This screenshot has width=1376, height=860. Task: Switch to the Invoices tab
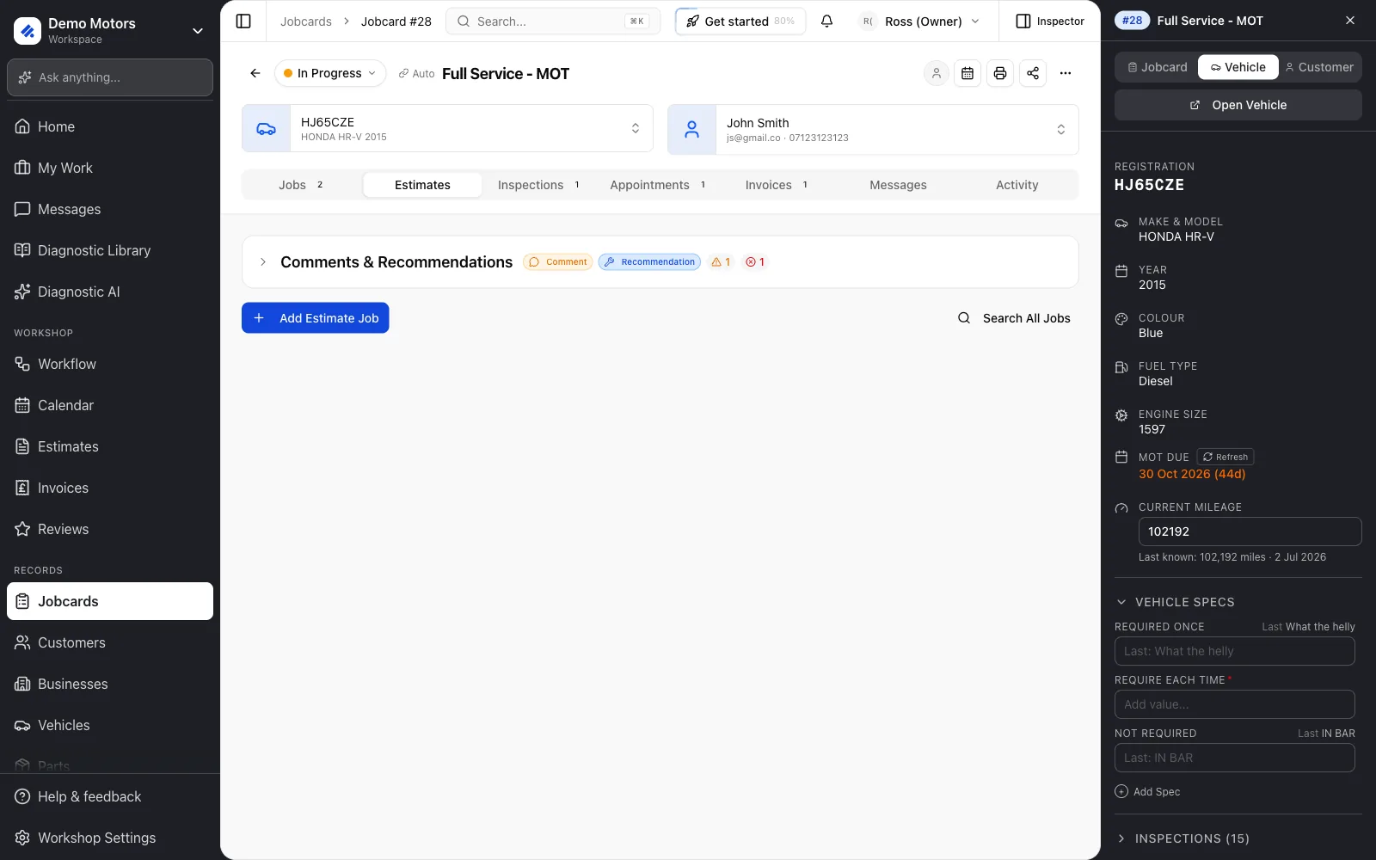coord(777,185)
